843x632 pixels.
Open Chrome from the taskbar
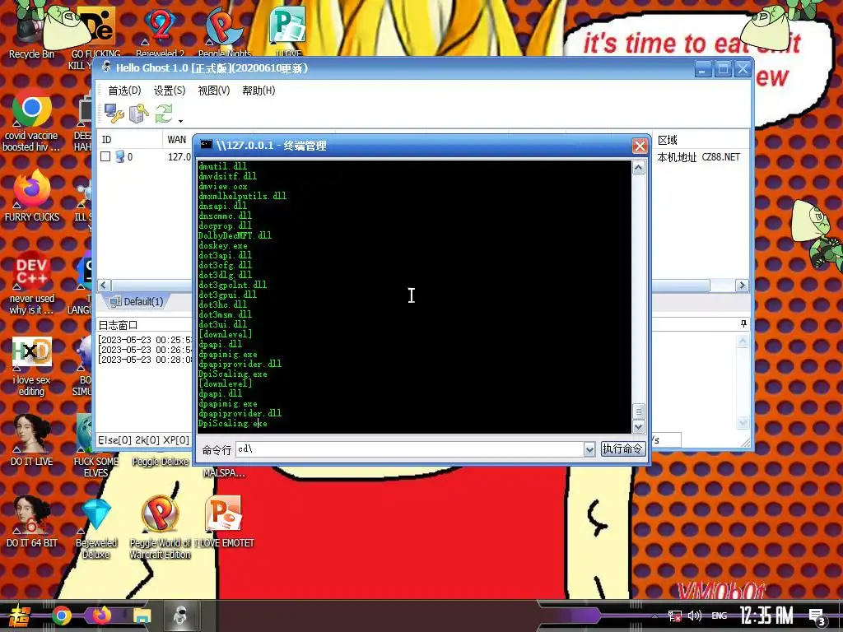(x=62, y=616)
